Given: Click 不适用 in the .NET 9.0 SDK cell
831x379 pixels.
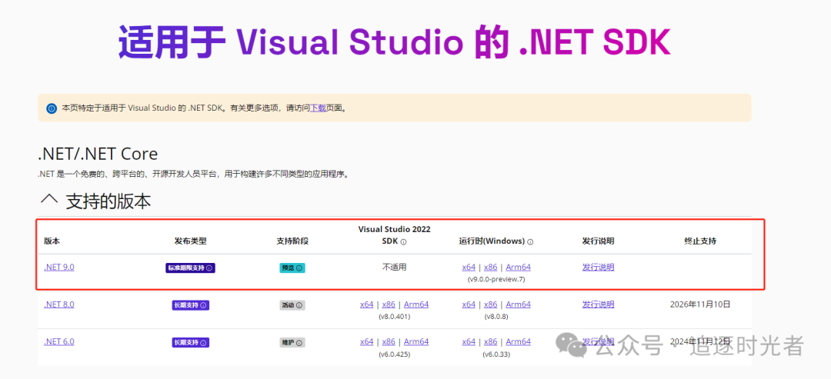Looking at the screenshot, I should pyautogui.click(x=394, y=268).
